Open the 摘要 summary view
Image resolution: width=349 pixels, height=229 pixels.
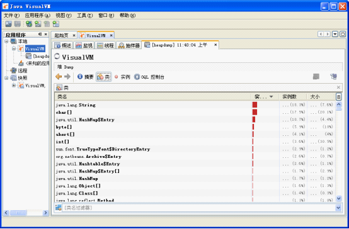(x=86, y=77)
